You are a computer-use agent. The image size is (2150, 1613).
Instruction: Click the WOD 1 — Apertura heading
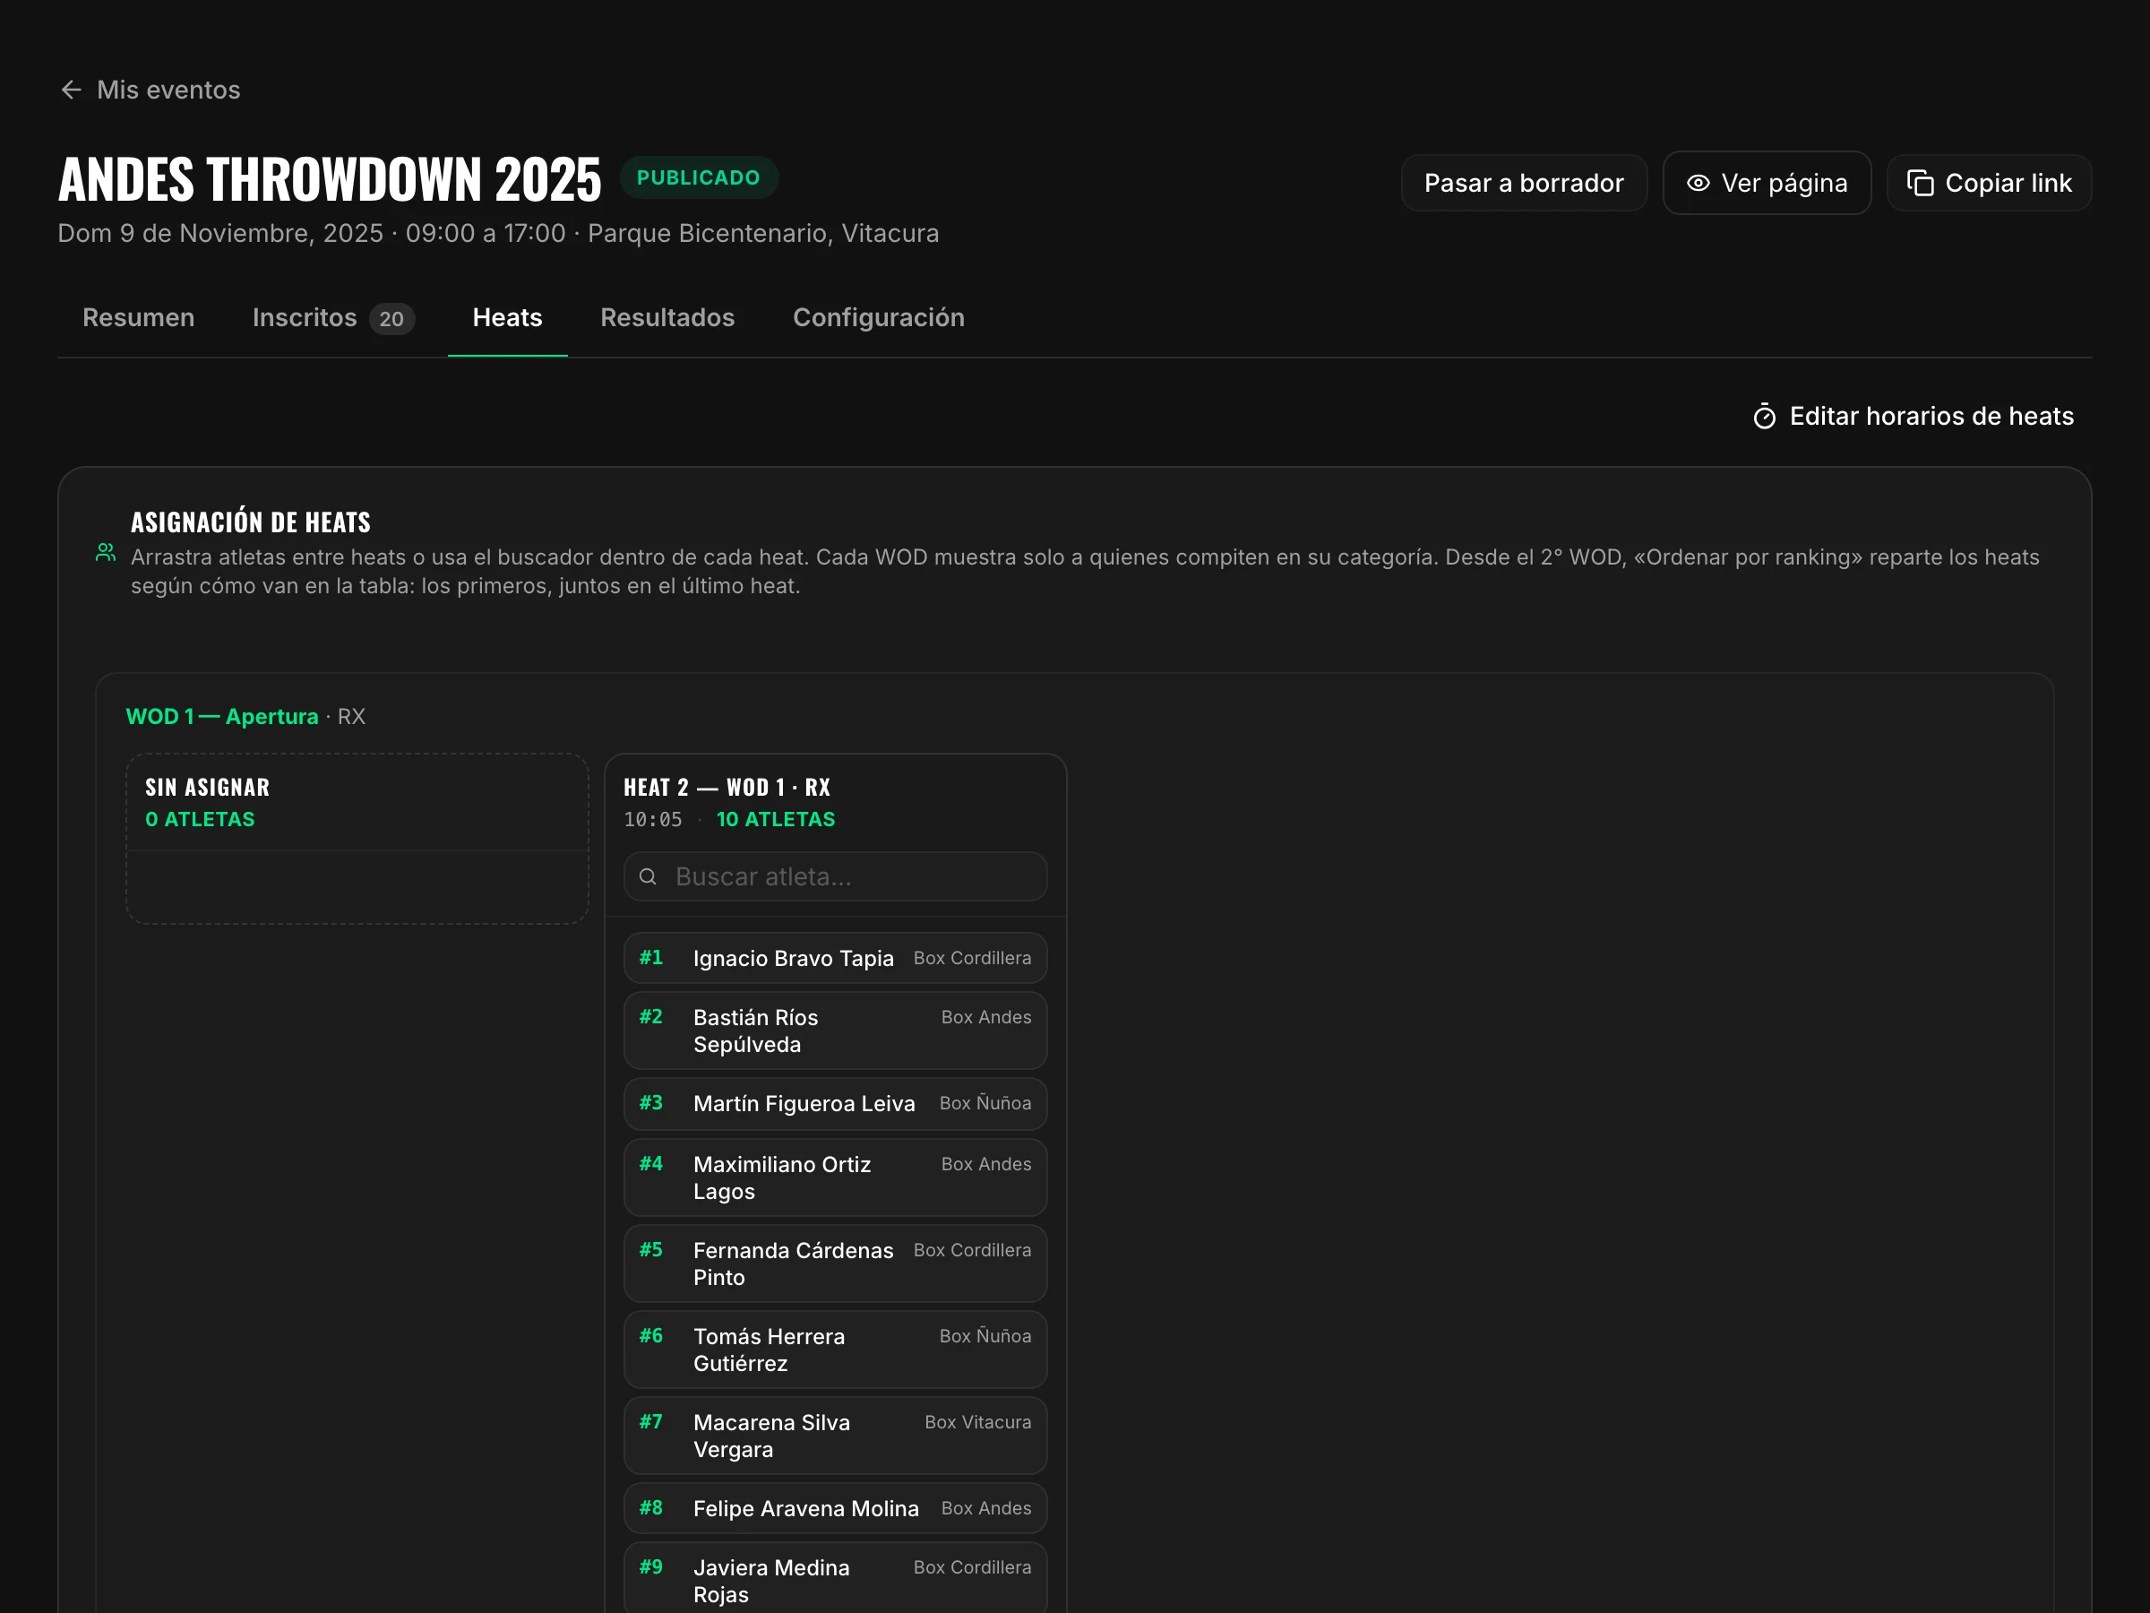point(222,717)
